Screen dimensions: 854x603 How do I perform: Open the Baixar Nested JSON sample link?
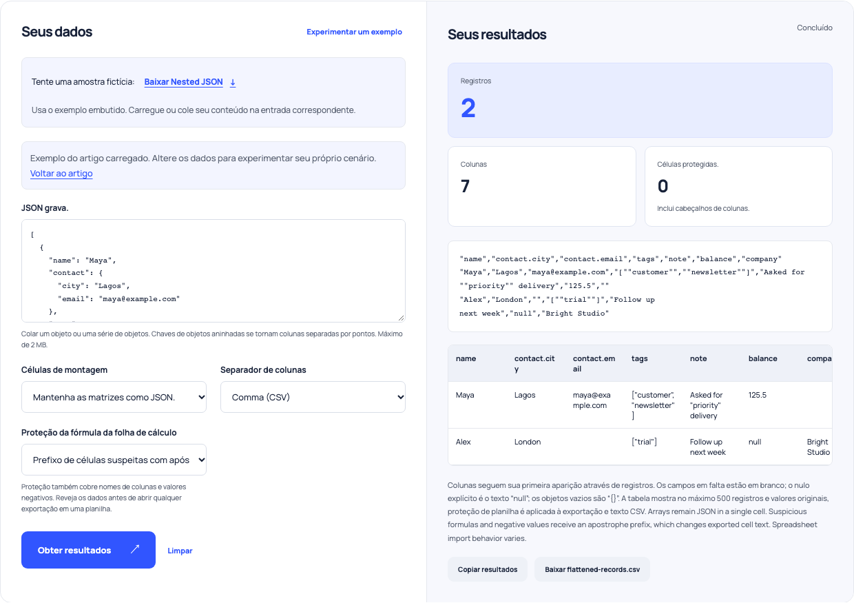point(183,82)
